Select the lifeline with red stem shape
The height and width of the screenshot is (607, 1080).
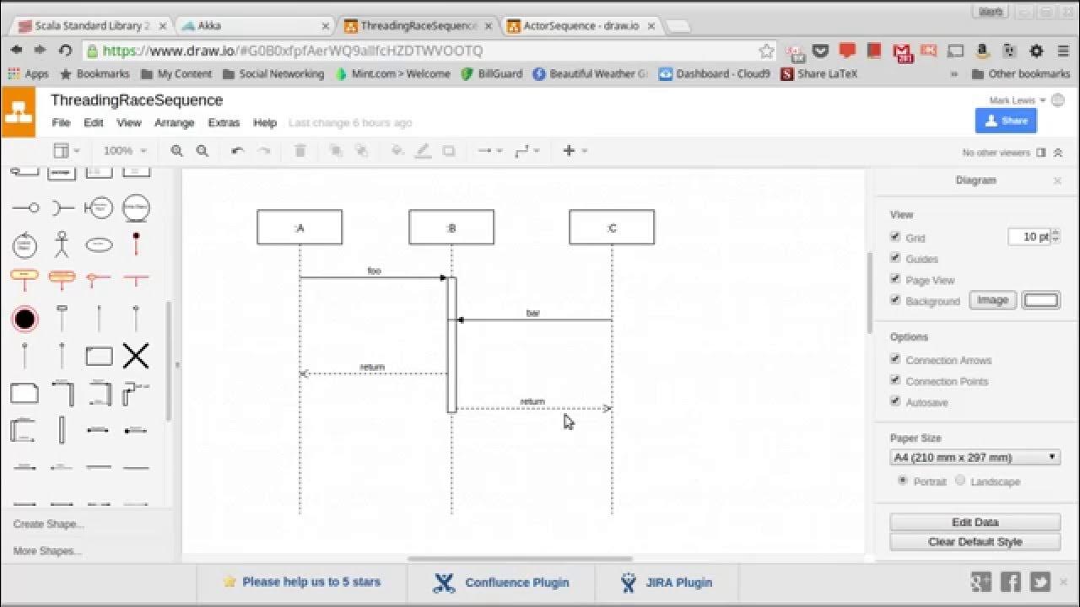136,244
